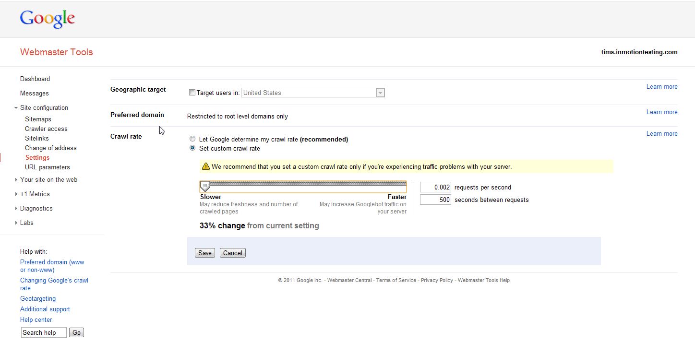Image resolution: width=695 pixels, height=342 pixels.
Task: Open Webmaster Tools Help footer link
Action: tap(484, 280)
